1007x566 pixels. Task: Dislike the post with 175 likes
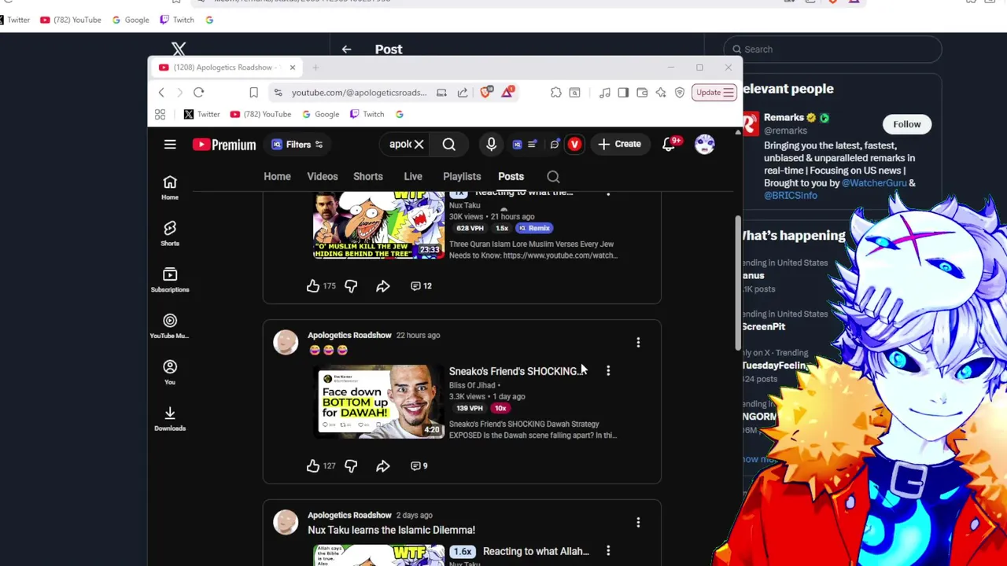point(351,286)
